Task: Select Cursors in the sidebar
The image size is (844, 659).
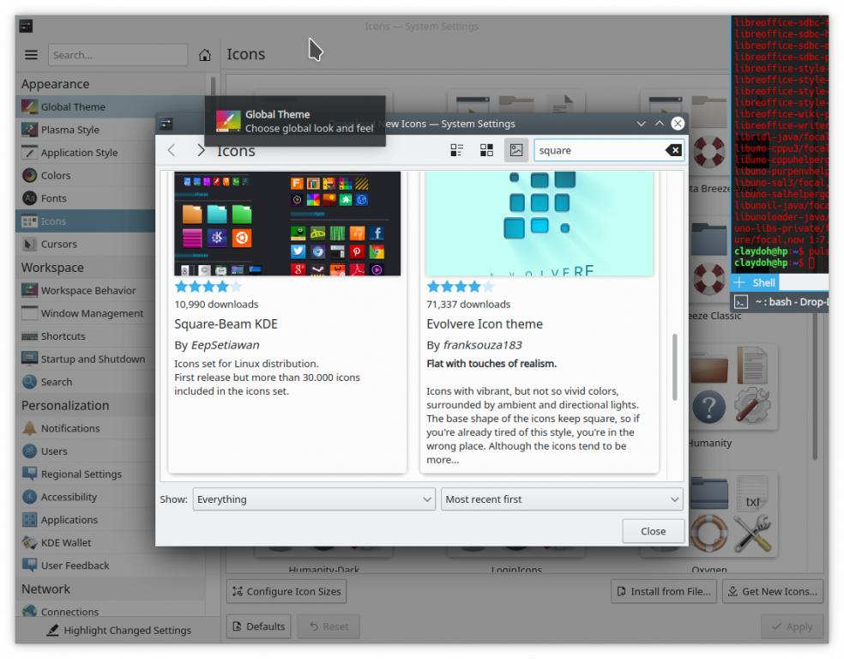Action: (58, 244)
